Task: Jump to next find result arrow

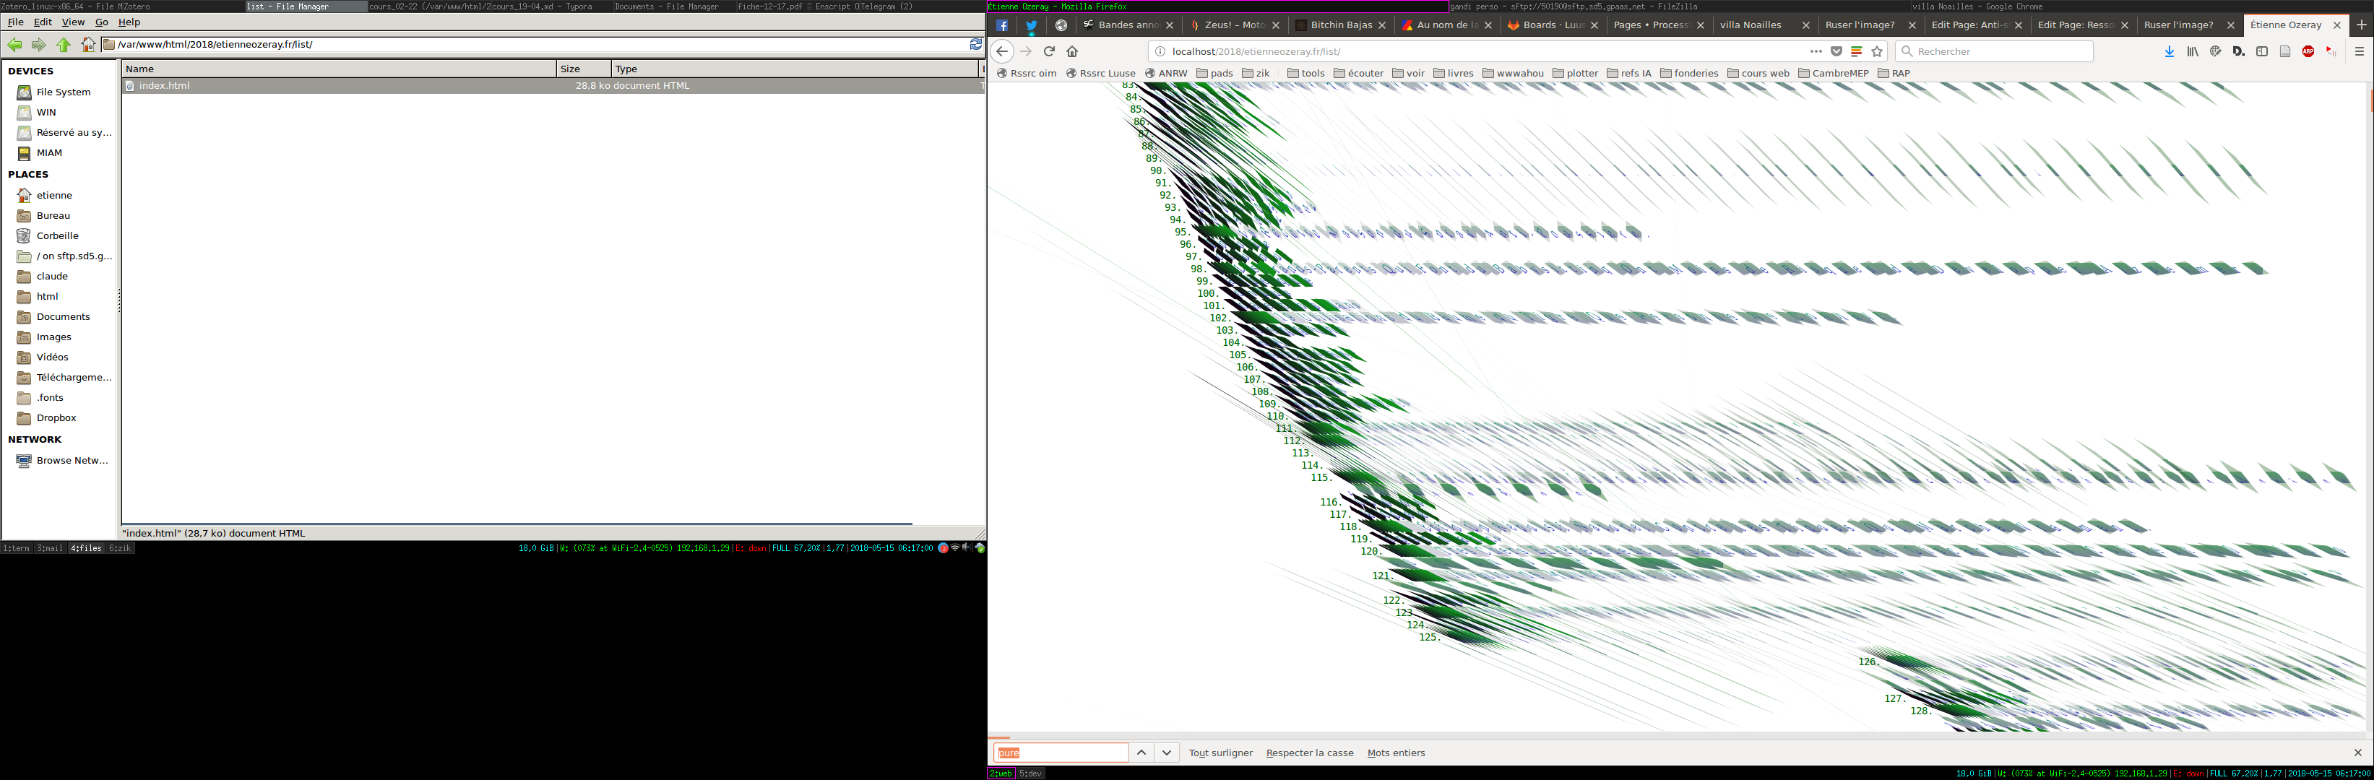Action: (x=1167, y=753)
